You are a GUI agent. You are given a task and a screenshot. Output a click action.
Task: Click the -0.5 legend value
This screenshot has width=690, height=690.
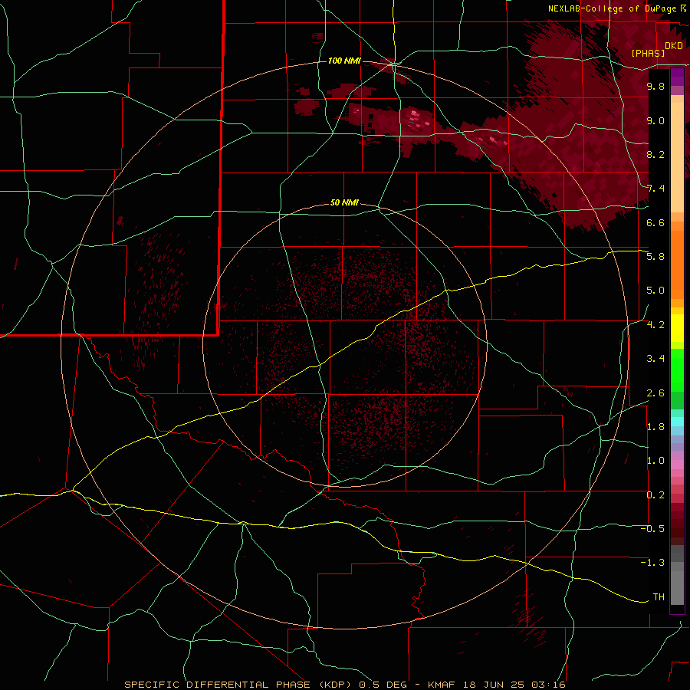pyautogui.click(x=653, y=528)
